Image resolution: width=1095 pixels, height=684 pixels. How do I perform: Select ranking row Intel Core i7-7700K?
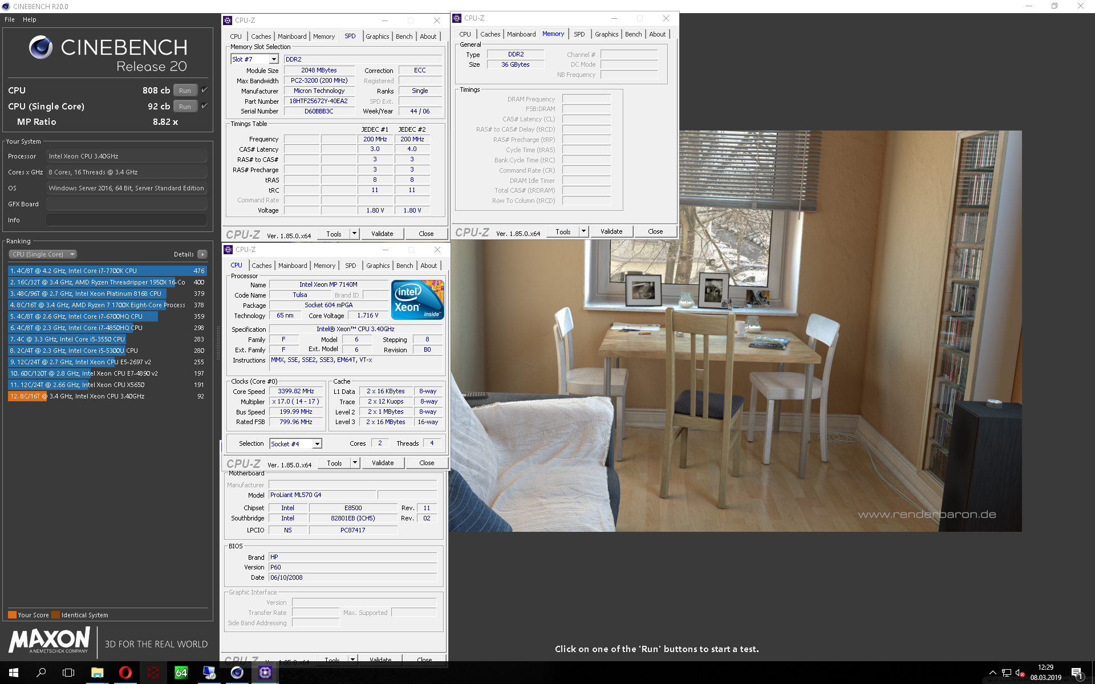(x=107, y=271)
